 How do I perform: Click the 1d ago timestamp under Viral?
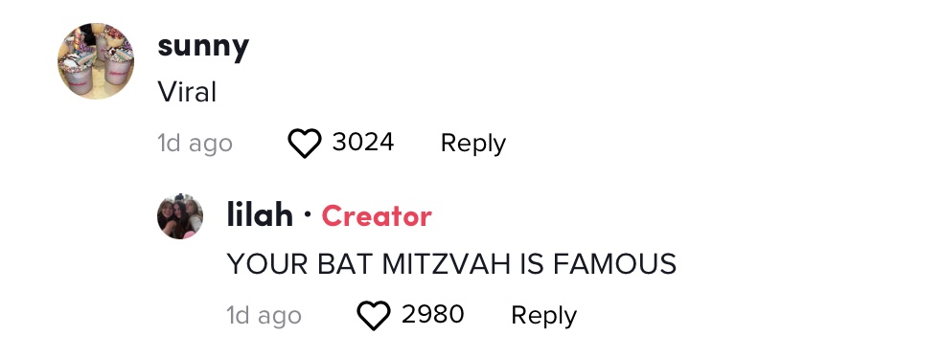tap(195, 144)
